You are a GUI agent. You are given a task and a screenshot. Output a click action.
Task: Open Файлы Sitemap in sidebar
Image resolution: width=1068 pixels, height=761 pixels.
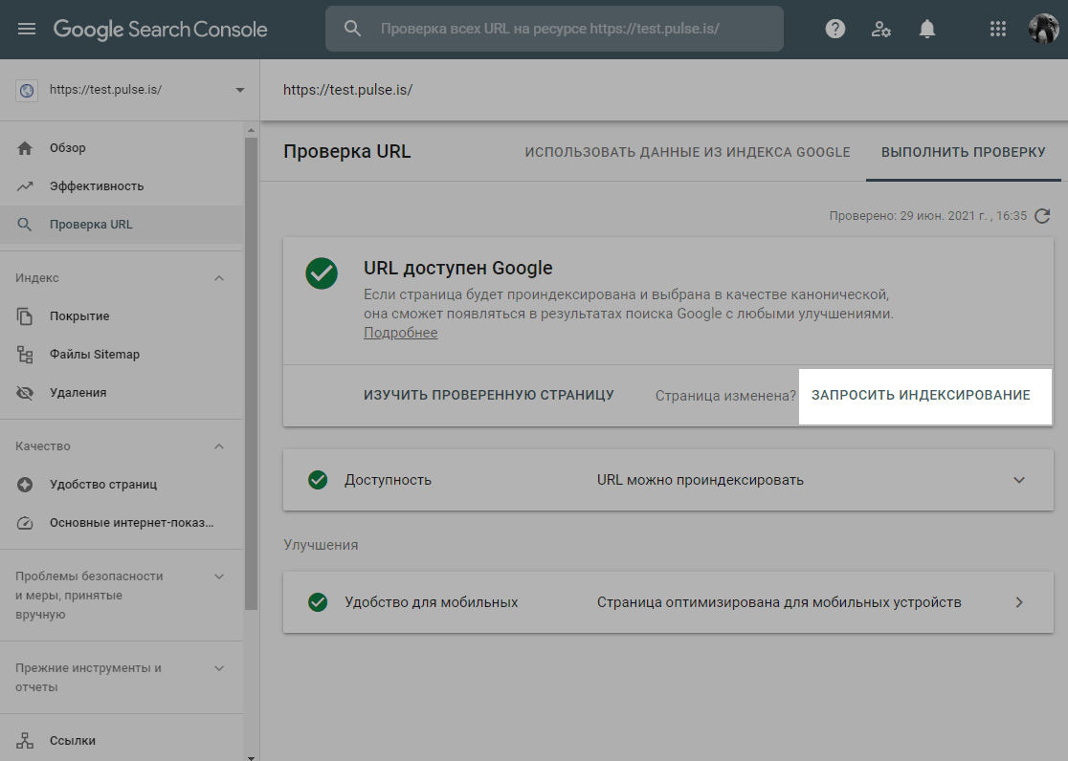click(94, 354)
